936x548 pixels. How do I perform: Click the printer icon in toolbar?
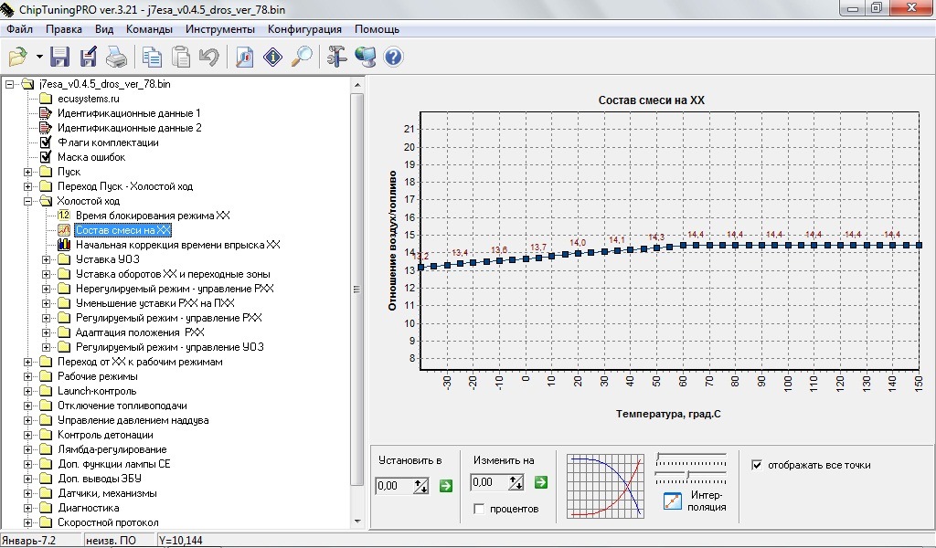tap(116, 58)
